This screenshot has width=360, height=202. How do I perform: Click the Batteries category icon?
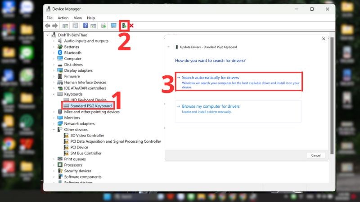click(x=60, y=47)
